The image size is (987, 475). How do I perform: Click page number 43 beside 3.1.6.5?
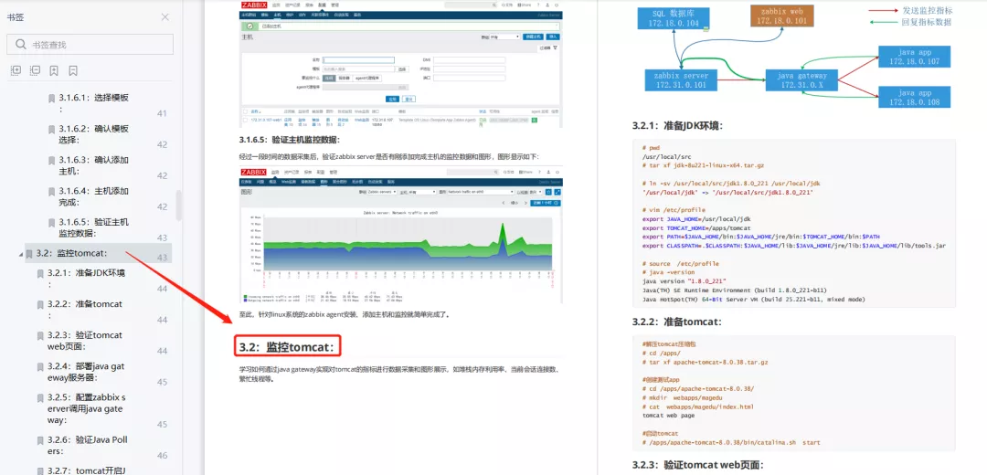point(162,237)
